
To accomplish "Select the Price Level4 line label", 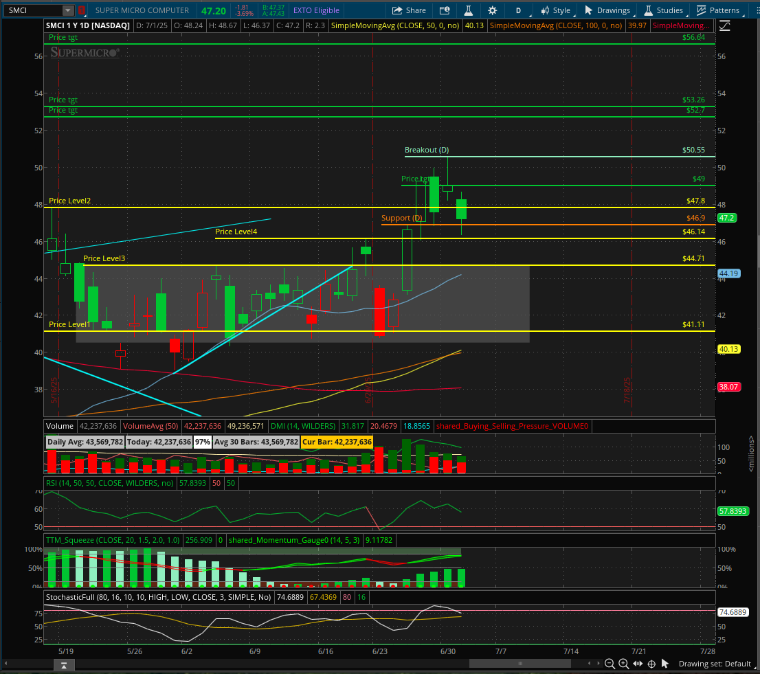I will (236, 232).
